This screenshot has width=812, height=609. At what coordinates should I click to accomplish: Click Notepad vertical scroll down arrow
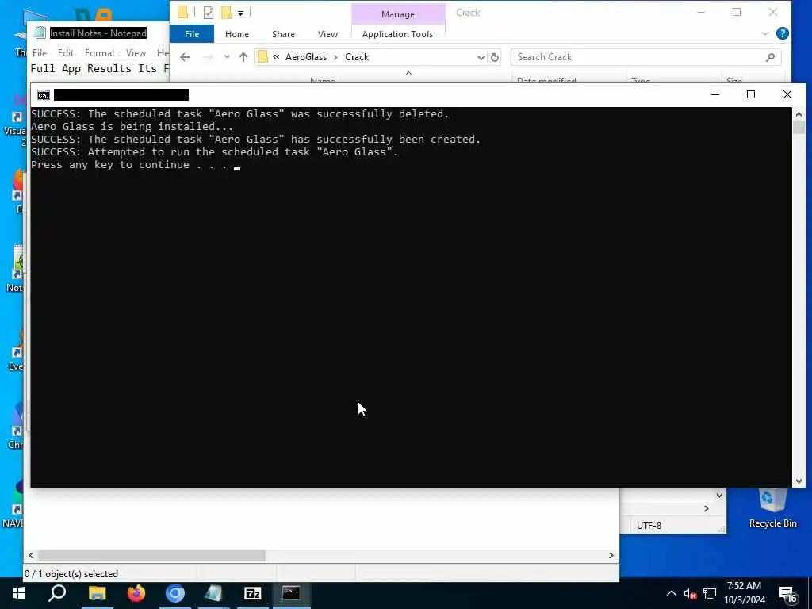point(719,496)
